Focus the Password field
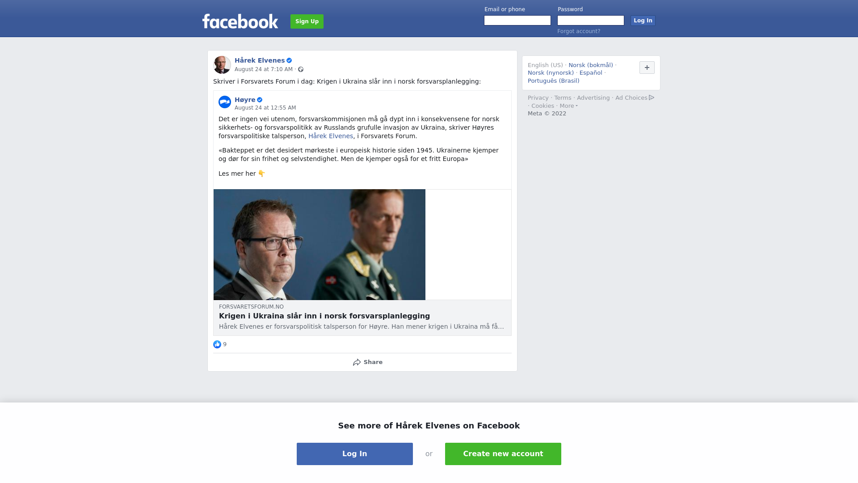The height and width of the screenshot is (483, 858). tap(591, 21)
